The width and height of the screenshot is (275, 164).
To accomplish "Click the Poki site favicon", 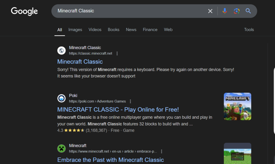I will coord(61,99).
